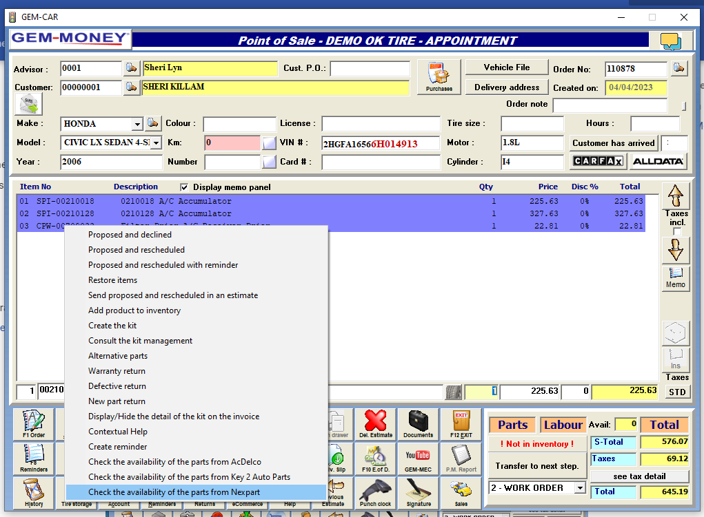Open the Vehicle File button
The image size is (704, 517).
point(506,67)
